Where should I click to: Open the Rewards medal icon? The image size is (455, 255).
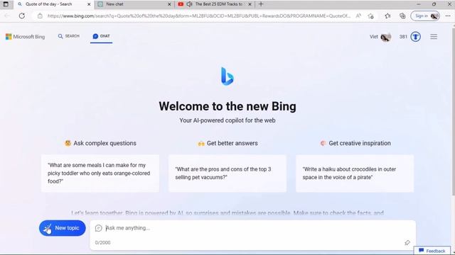pos(415,37)
